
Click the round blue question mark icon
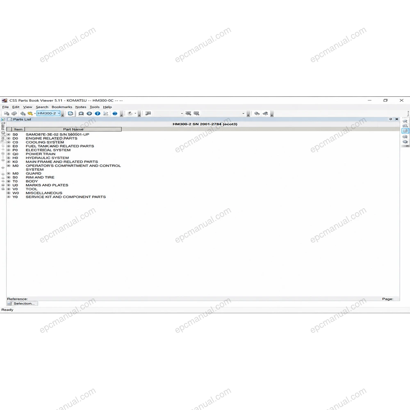(98, 114)
